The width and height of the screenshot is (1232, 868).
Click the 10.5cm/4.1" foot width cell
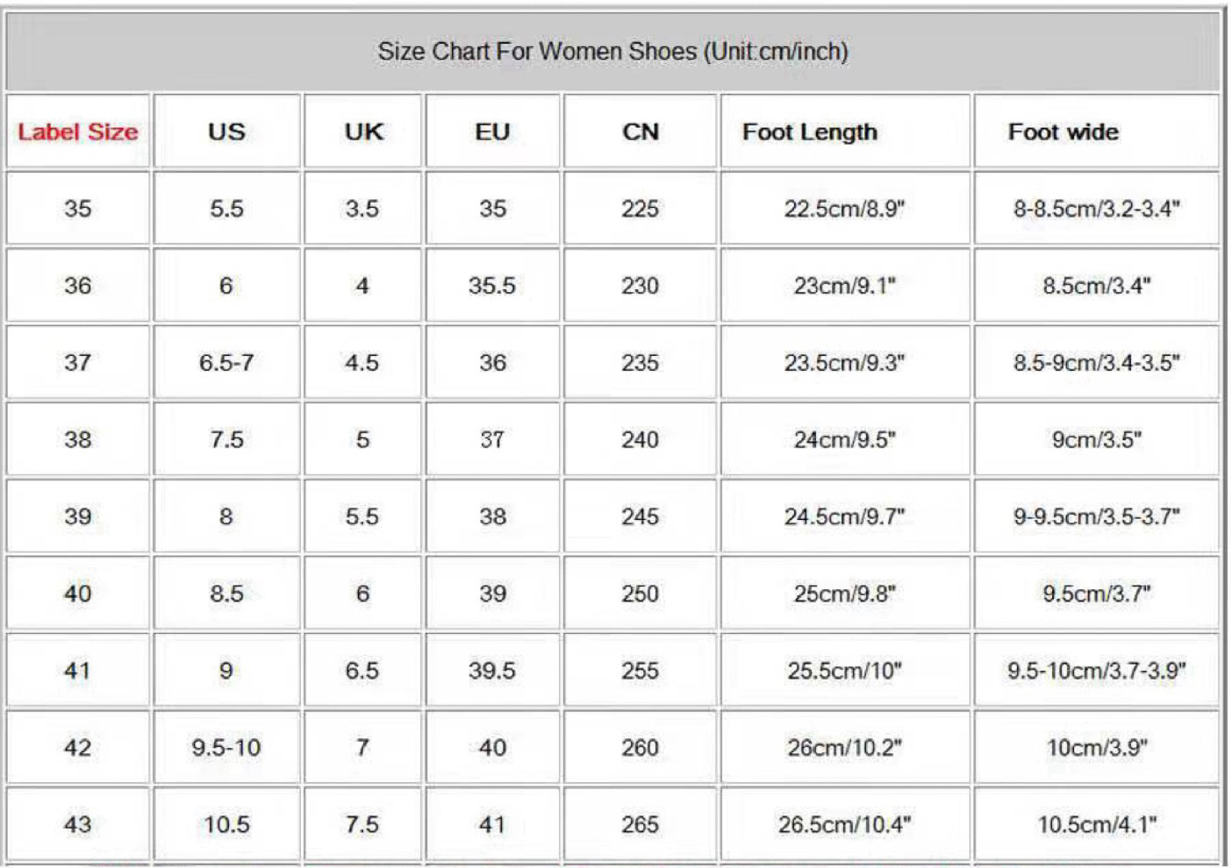(x=1096, y=824)
